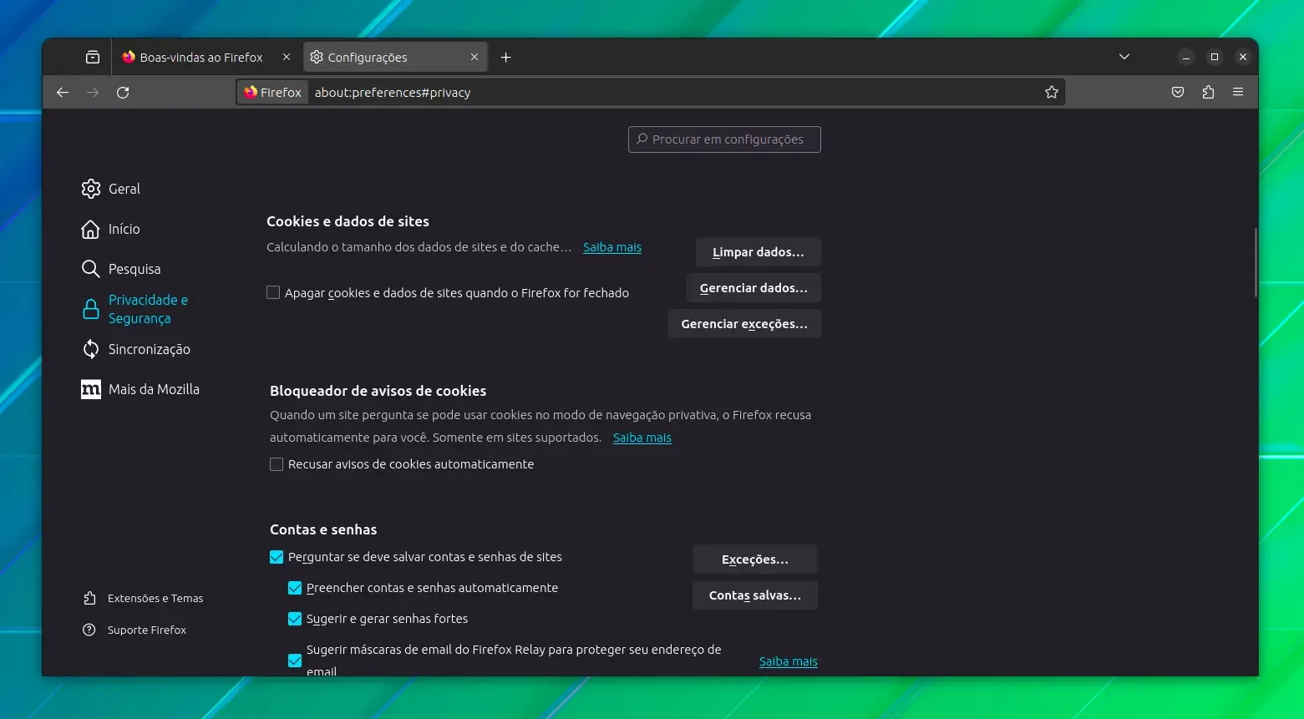Open the list all tabs chevron
Viewport: 1304px width, 719px height.
(x=1124, y=58)
